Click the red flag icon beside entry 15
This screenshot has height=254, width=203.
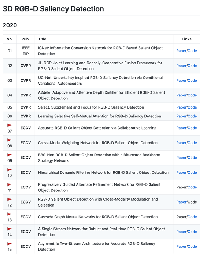pos(10,244)
